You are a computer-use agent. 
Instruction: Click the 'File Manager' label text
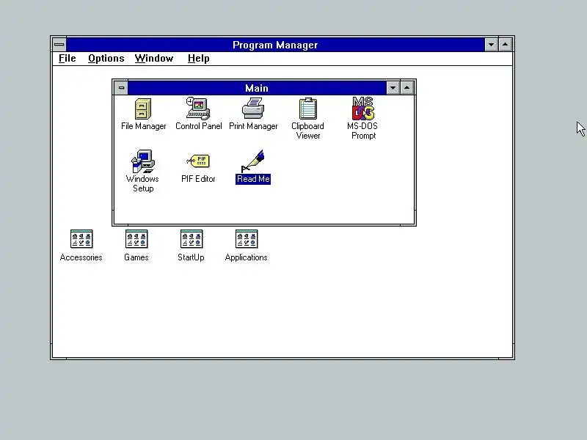[x=143, y=126]
